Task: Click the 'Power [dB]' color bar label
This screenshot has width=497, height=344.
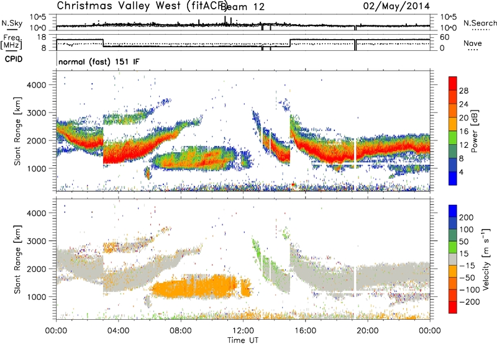Action: [474, 131]
